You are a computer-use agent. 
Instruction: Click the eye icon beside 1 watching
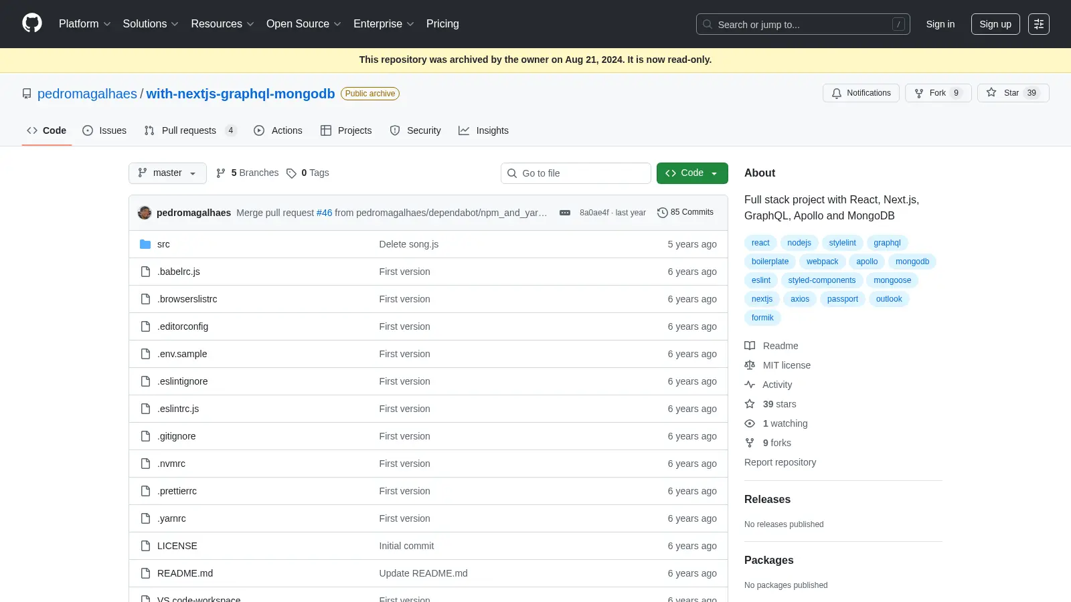750,423
